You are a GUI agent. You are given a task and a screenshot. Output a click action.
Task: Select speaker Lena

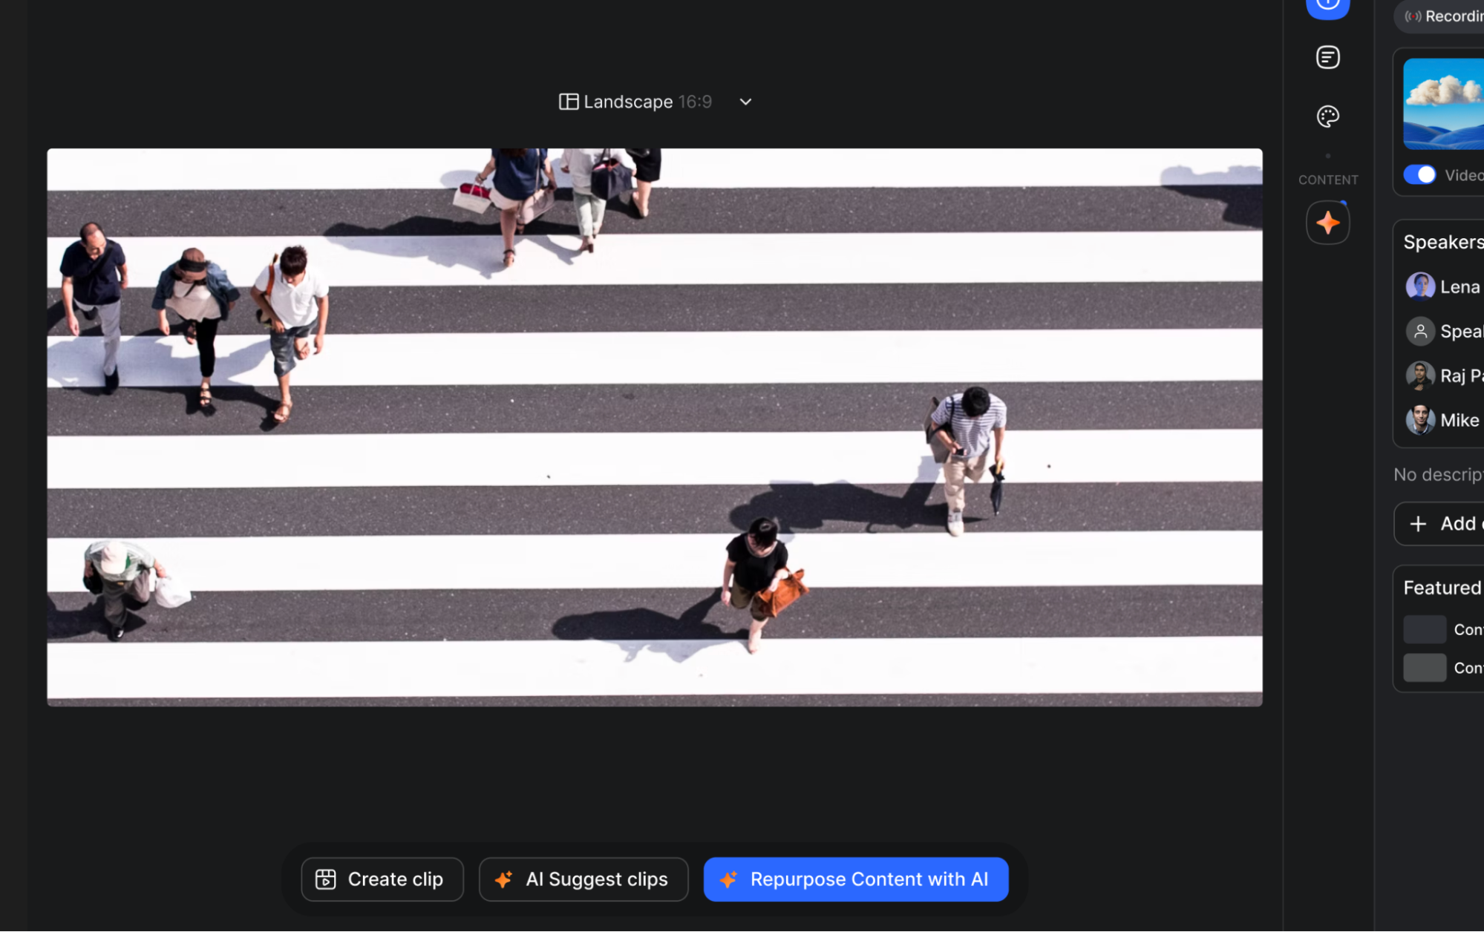coord(1444,287)
